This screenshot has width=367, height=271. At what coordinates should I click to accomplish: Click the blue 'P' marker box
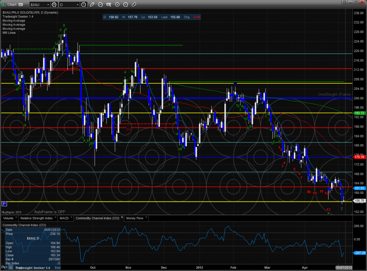click(x=4, y=203)
